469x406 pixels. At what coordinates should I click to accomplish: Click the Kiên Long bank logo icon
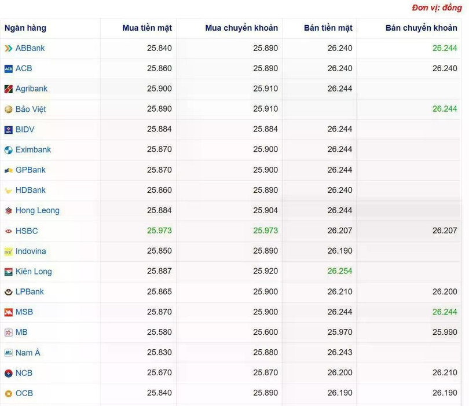coord(8,272)
